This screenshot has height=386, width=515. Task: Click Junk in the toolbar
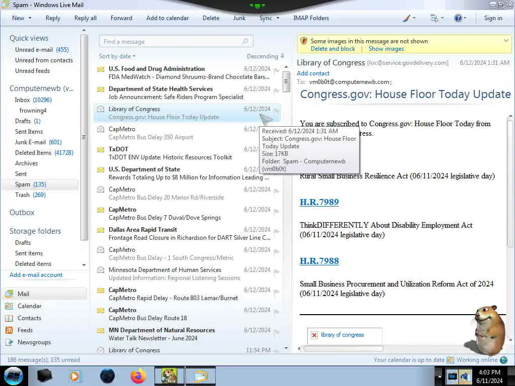[x=239, y=18]
